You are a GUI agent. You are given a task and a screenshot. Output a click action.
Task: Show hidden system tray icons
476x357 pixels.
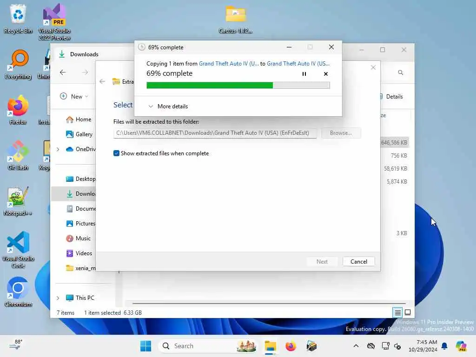click(x=356, y=346)
